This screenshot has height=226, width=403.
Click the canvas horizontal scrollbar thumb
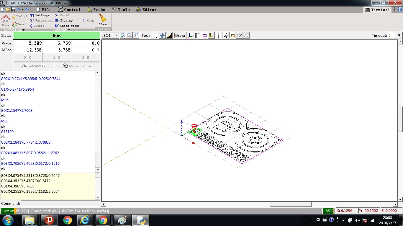pyautogui.click(x=291, y=204)
